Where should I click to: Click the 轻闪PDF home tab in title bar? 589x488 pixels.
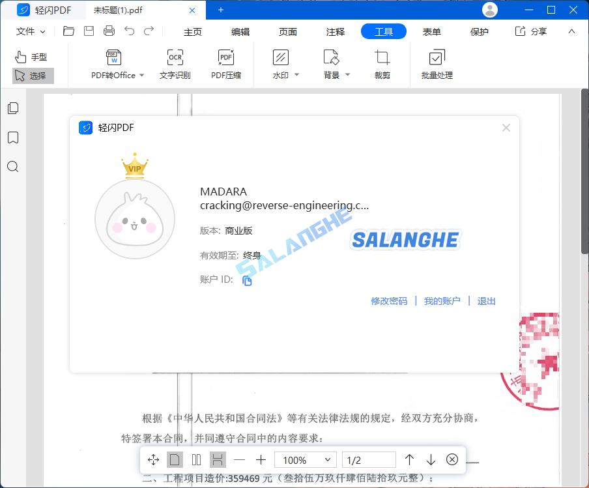tap(44, 10)
